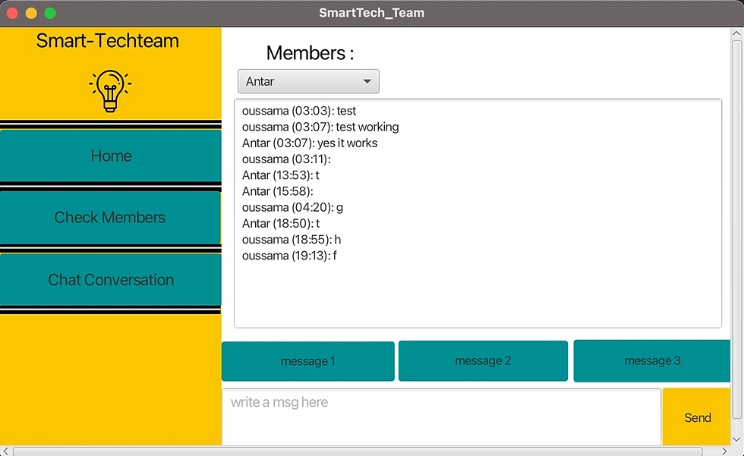
Task: Go to Check Members section
Action: (x=111, y=218)
